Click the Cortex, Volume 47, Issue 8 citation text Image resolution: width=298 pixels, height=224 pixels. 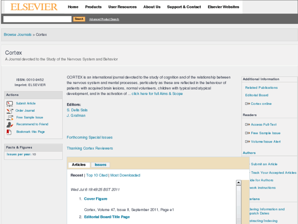(x=129, y=210)
